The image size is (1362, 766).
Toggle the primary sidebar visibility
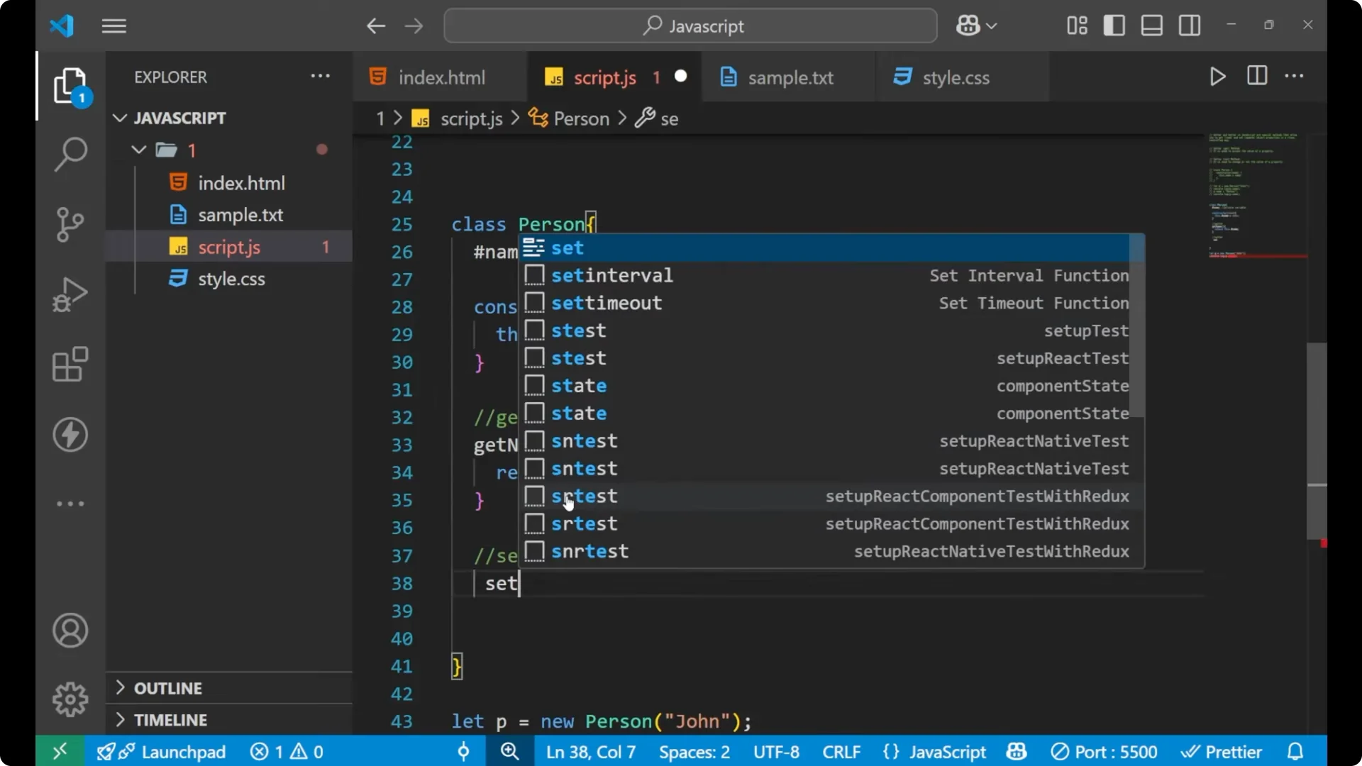[1114, 26]
